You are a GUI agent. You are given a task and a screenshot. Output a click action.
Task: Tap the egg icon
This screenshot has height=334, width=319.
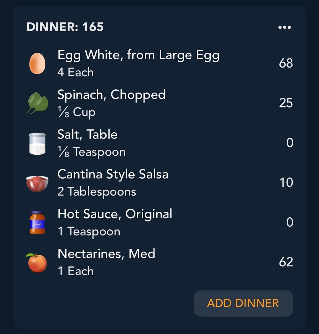37,63
